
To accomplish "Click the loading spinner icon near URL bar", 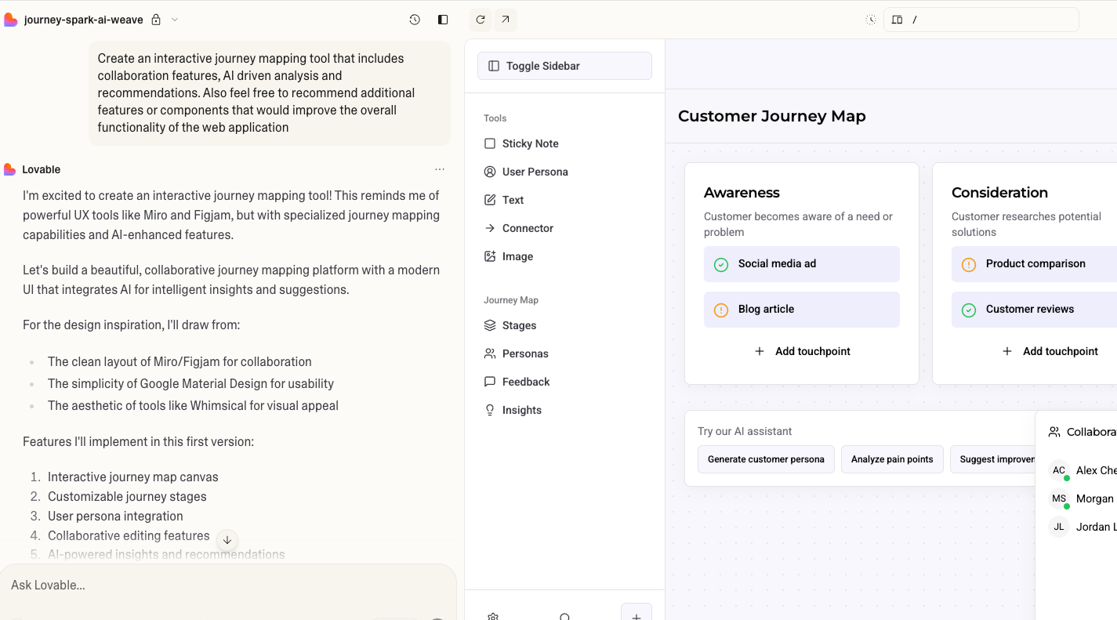I will click(x=871, y=20).
